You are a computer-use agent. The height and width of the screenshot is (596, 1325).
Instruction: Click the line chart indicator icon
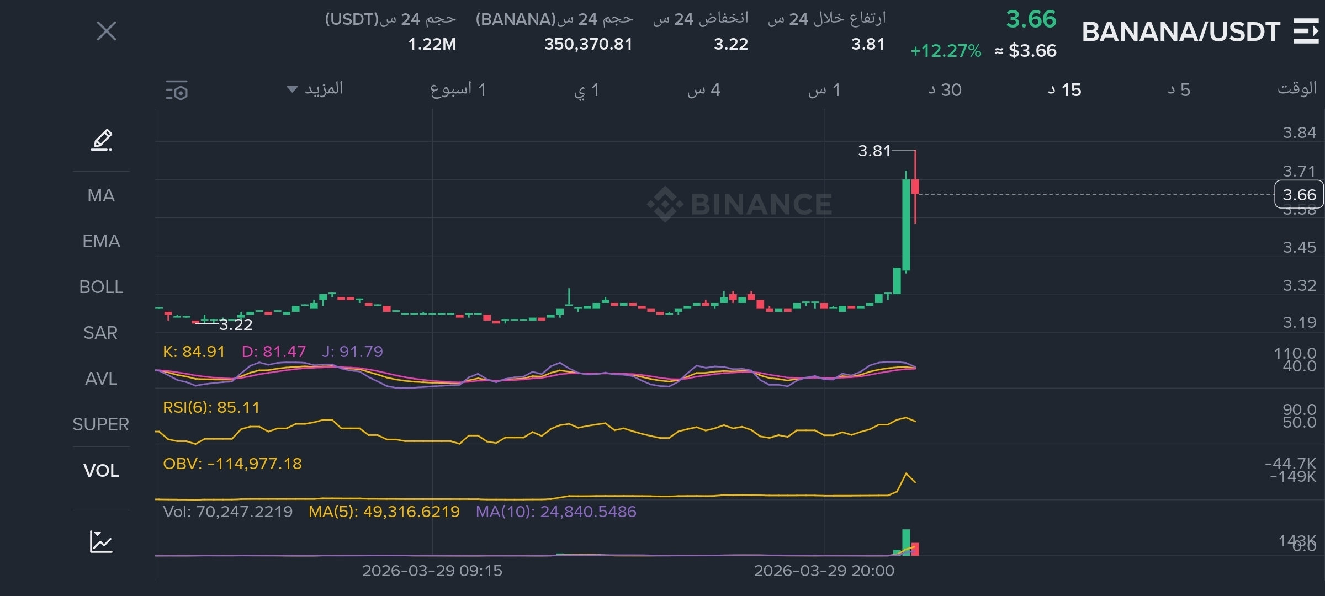pos(101,542)
